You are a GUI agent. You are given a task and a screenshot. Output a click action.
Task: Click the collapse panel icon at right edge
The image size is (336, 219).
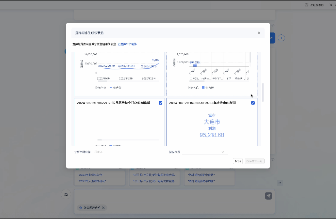tap(280, 182)
